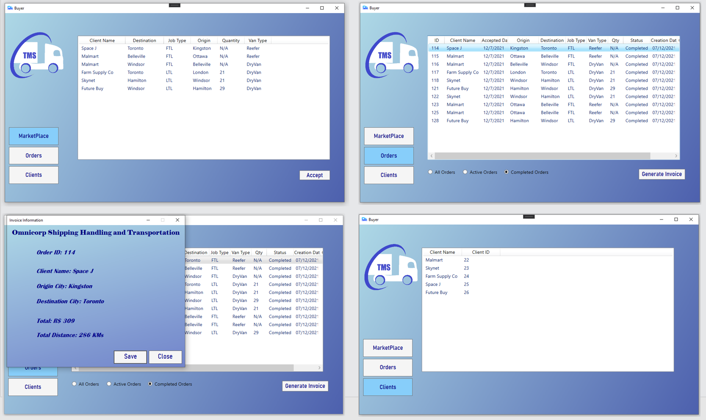
Task: Select order 121 row in top-right table
Action: pos(554,88)
